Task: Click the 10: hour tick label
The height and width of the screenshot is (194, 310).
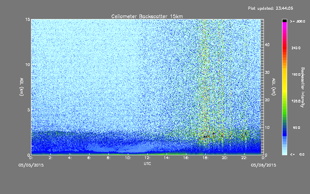Action: tap(128, 158)
